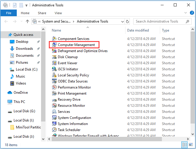Click the Search Administrative Tools field

(160, 21)
